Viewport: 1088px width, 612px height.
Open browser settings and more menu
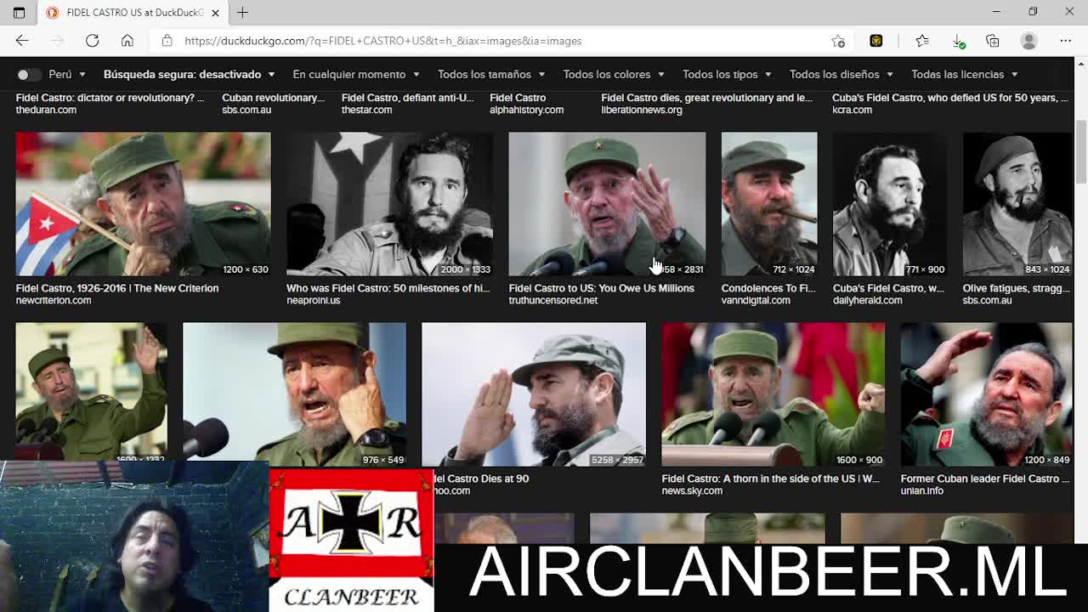click(x=1065, y=41)
